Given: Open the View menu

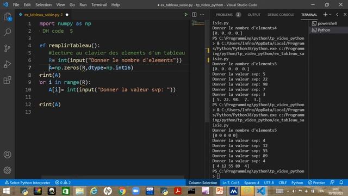Looking at the screenshot, I should (x=60, y=5).
